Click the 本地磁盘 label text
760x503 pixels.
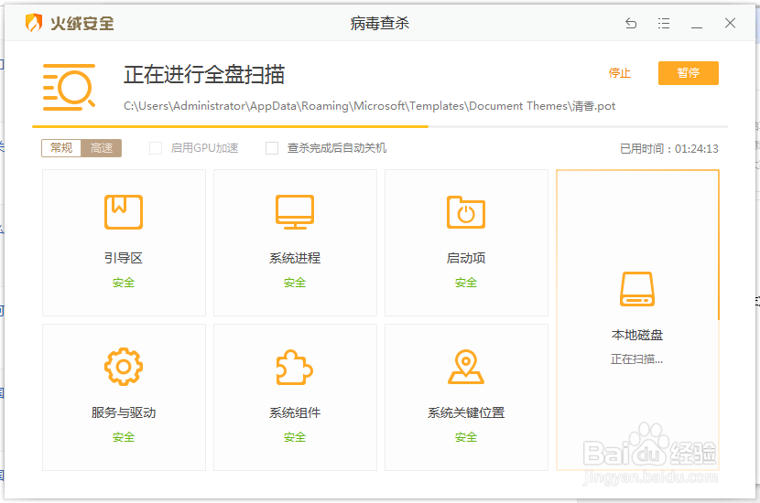coord(637,335)
